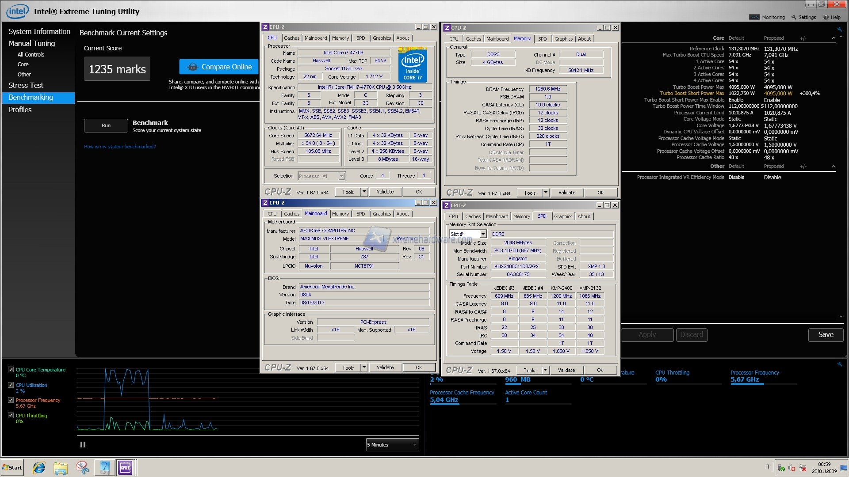Open the Monitoring panel icon
Screen dimensions: 849x477
coord(754,17)
